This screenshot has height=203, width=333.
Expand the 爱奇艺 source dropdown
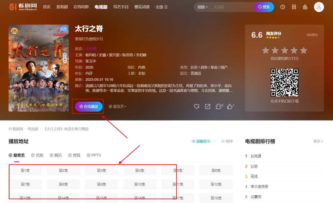point(118,107)
